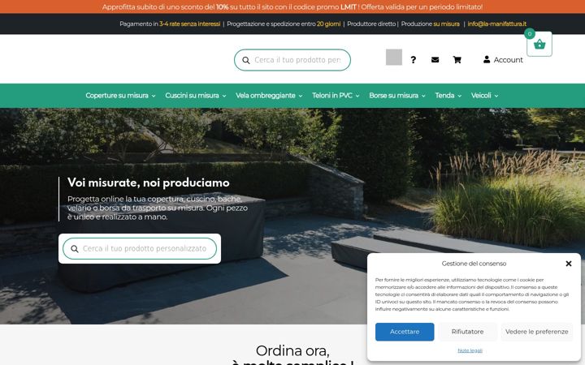The width and height of the screenshot is (585, 365).
Task: Expand the Veicoli menu
Action: point(484,96)
